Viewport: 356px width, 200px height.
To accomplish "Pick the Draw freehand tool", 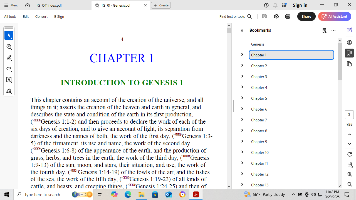I will 9,69.
